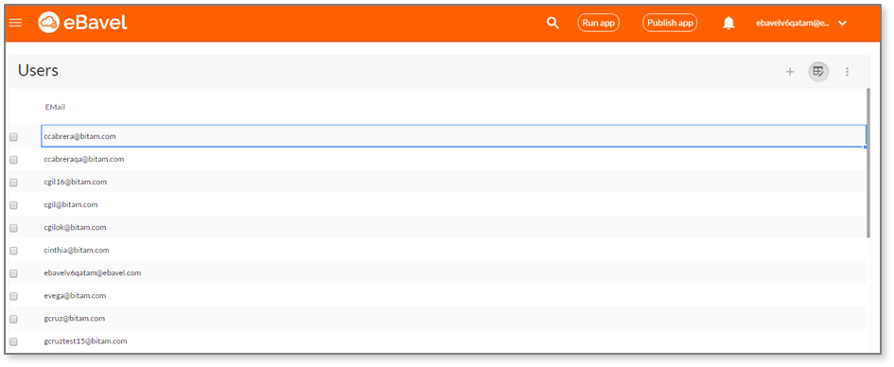894x367 pixels.
Task: Open the ebavelv6qatam account menu
Action: coord(793,24)
